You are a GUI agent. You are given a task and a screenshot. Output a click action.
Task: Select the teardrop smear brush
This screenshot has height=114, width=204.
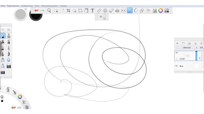[x=9, y=60]
